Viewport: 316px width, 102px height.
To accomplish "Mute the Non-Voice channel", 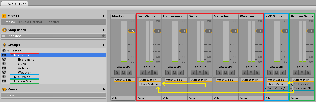I will (149, 72).
